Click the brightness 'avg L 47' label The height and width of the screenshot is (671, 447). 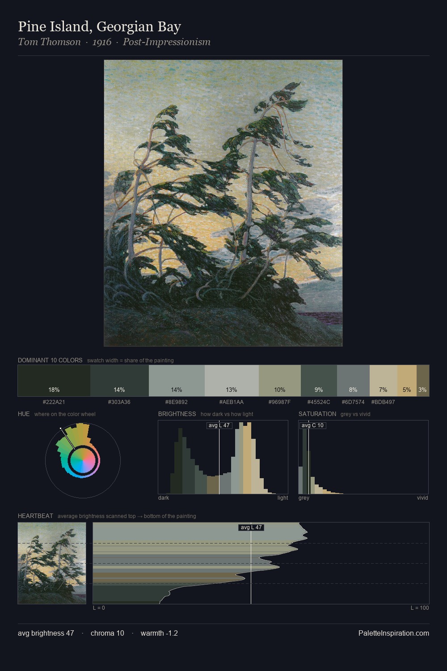pyautogui.click(x=219, y=425)
